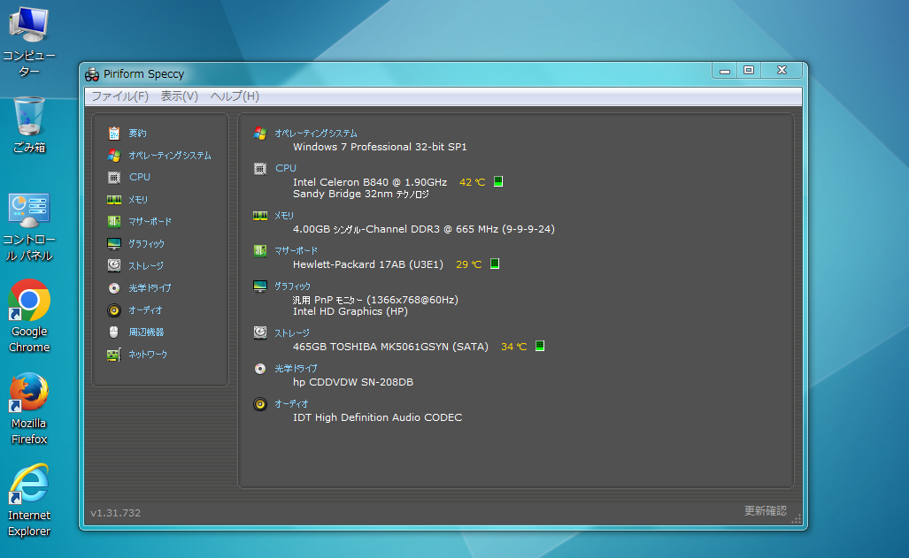Image resolution: width=909 pixels, height=558 pixels.
Task: Click the グラフィック heading link in summary
Action: pyautogui.click(x=292, y=287)
